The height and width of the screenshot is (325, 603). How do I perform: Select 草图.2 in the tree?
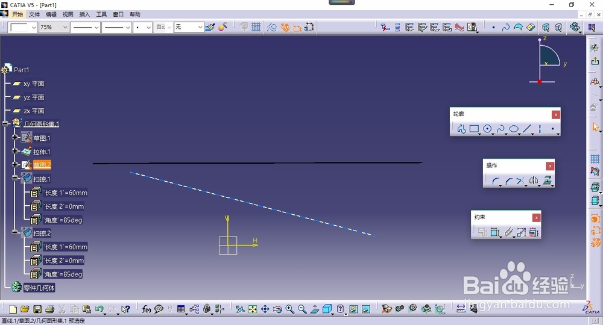42,165
